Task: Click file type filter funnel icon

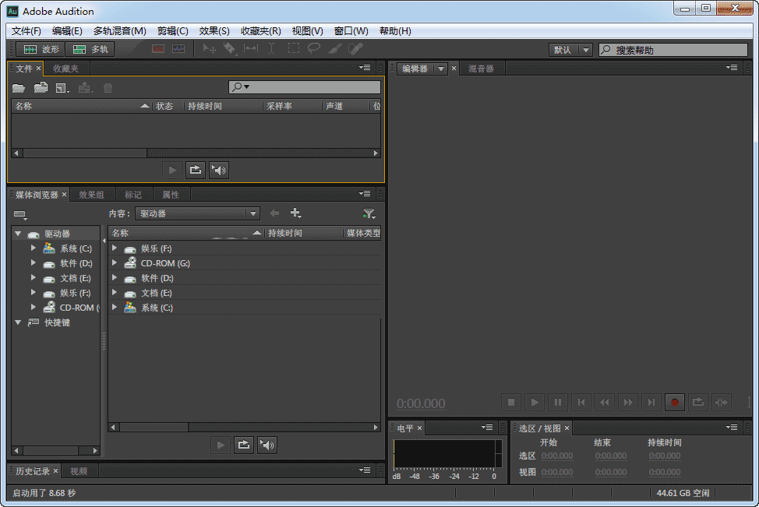Action: click(x=369, y=213)
